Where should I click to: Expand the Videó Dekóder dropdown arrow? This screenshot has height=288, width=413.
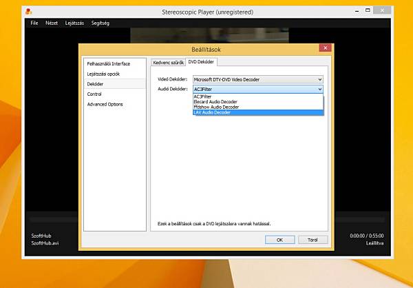320,79
